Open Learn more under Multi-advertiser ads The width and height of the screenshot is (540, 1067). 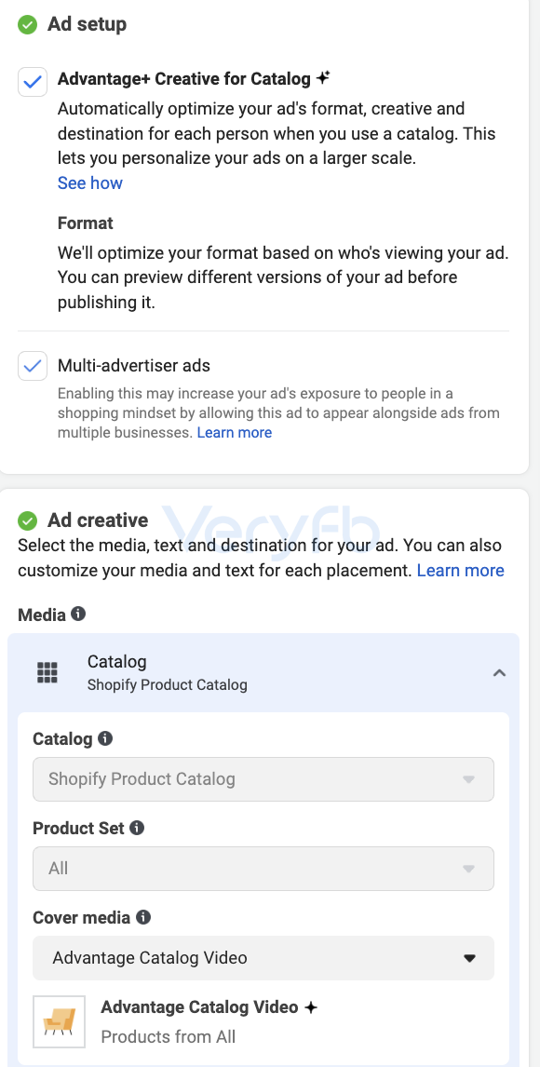(234, 432)
